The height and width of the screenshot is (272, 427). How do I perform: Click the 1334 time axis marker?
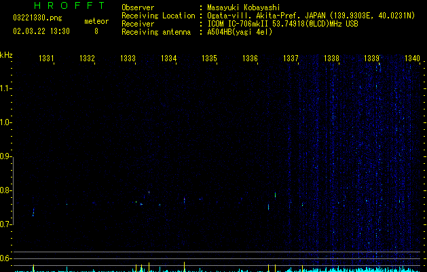[168, 58]
